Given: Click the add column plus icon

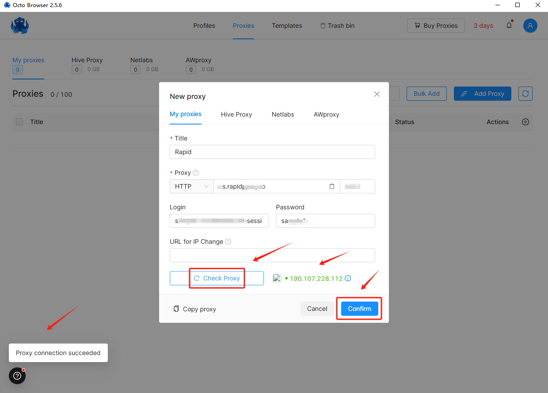Looking at the screenshot, I should [525, 122].
